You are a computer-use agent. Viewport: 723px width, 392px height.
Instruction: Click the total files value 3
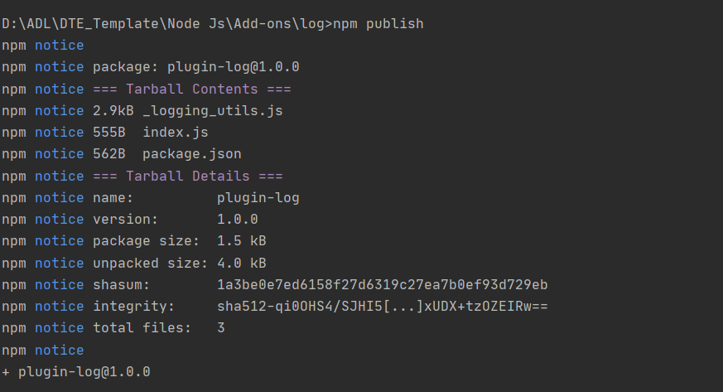point(221,328)
